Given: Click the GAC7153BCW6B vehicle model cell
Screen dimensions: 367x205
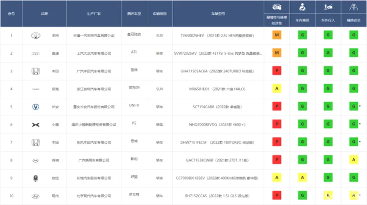Looking at the screenshot, I should pos(217,160).
